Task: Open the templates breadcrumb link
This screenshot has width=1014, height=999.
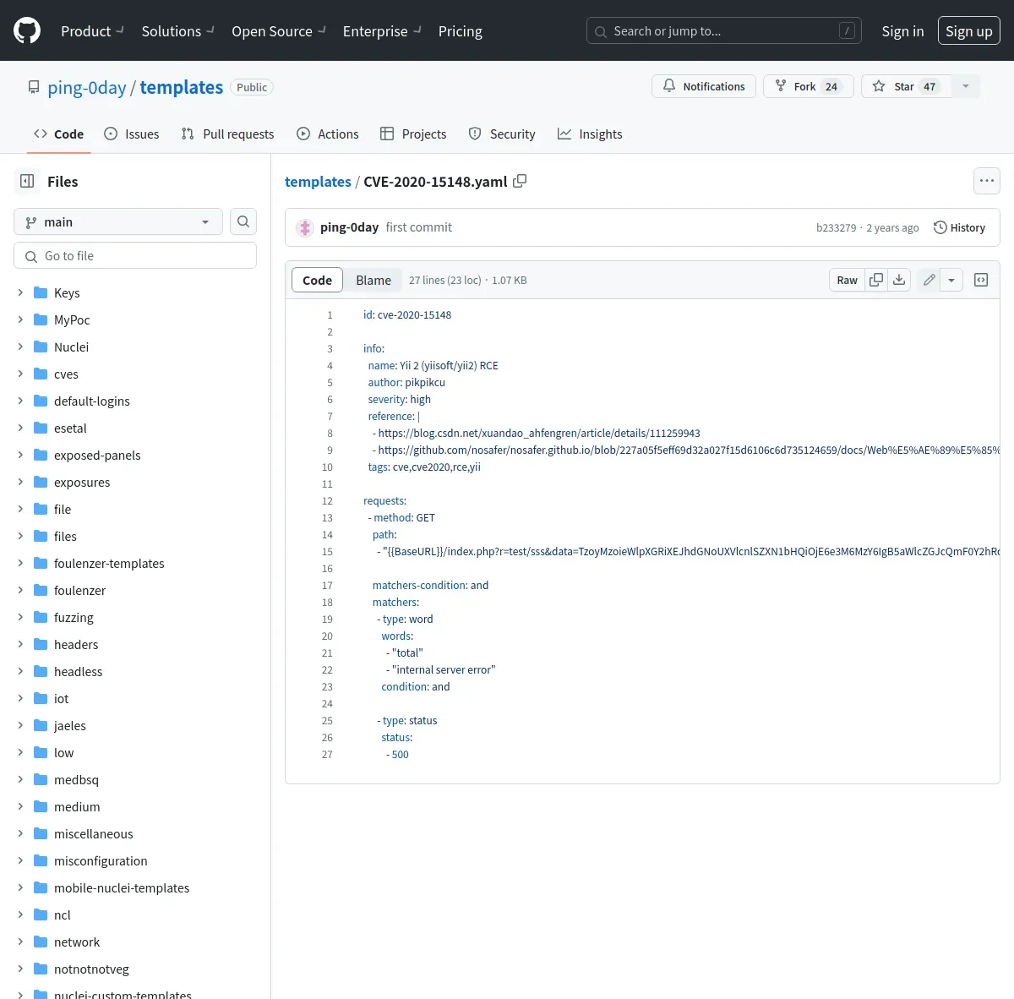Action: (x=318, y=182)
